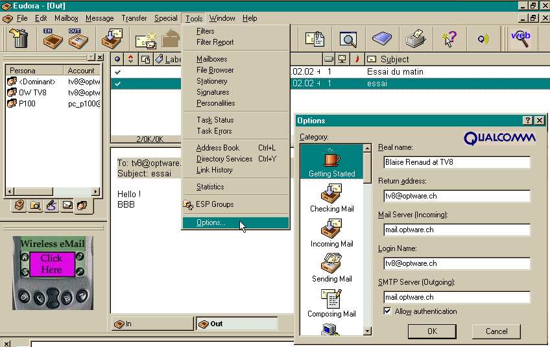The height and width of the screenshot is (347, 550).
Task: Click the Wireless eMail Click Here ad
Action: [x=53, y=273]
